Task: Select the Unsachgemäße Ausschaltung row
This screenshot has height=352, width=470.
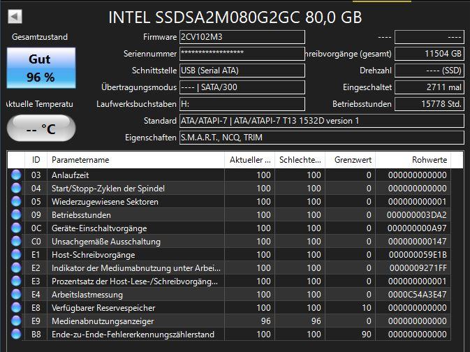Action: click(x=229, y=241)
